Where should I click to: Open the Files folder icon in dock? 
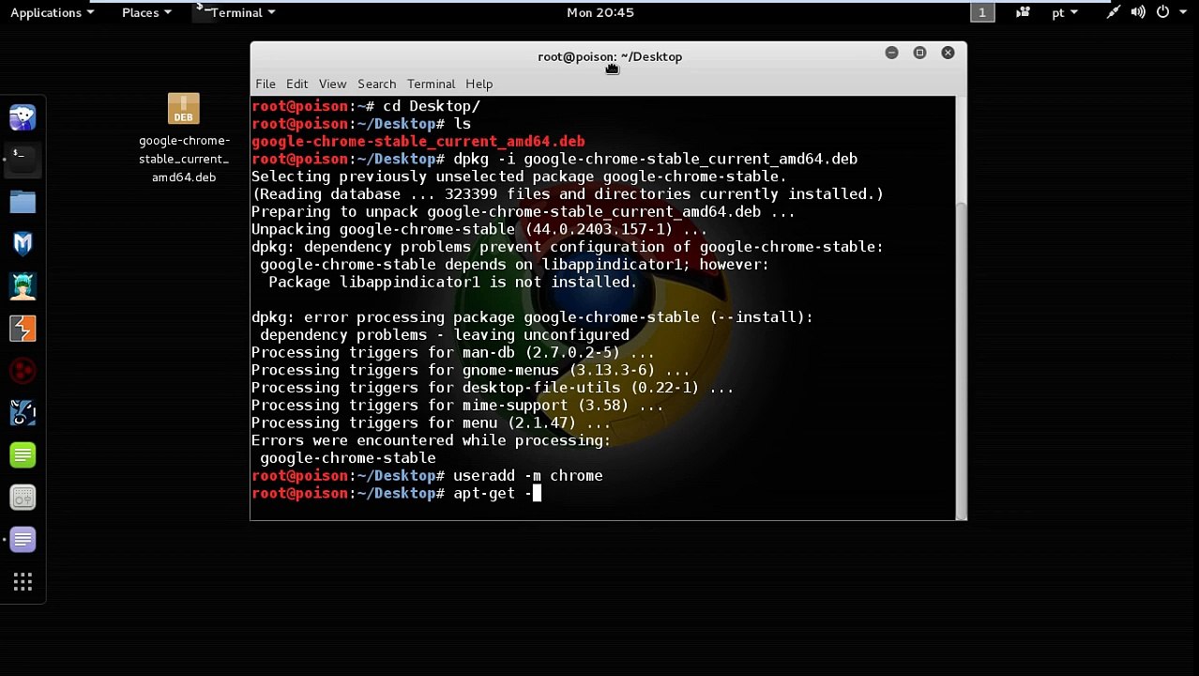pyautogui.click(x=23, y=202)
